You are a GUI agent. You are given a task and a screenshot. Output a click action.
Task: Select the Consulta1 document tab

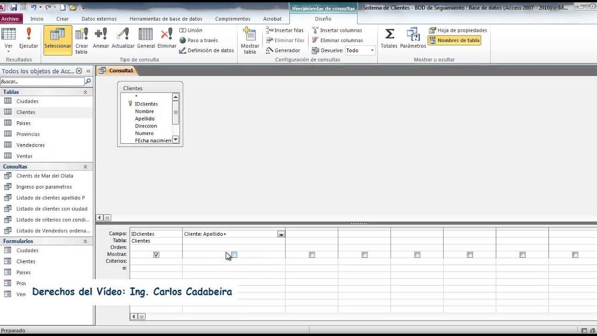(117, 70)
